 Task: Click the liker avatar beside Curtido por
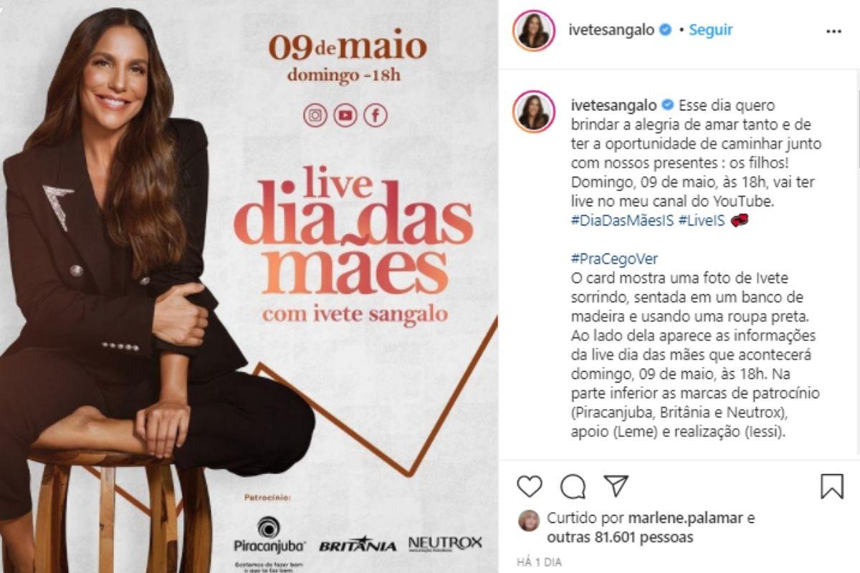[x=529, y=521]
